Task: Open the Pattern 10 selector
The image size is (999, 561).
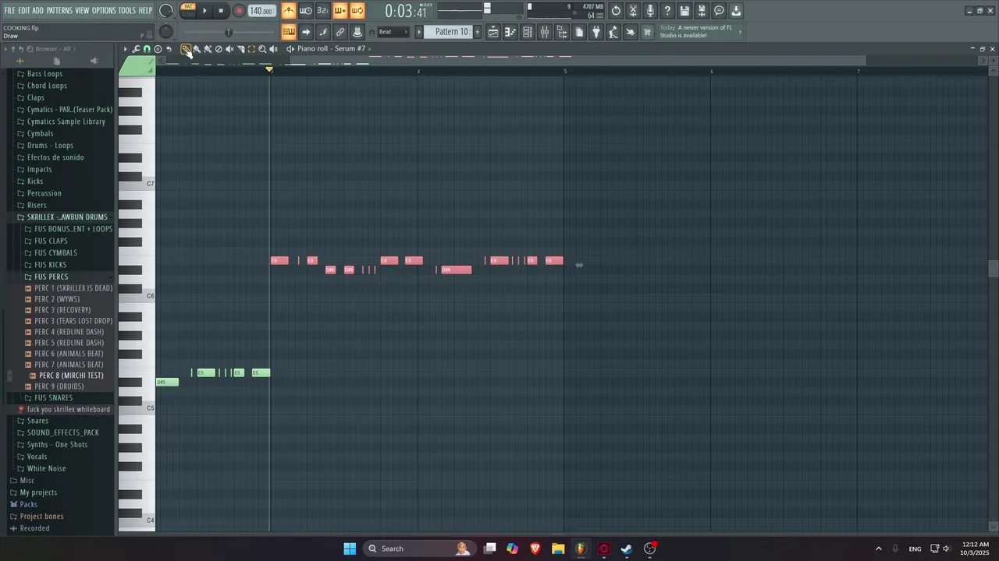Action: pos(452,32)
